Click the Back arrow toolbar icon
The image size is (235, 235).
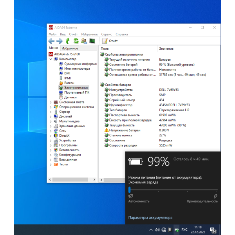tap(51, 41)
